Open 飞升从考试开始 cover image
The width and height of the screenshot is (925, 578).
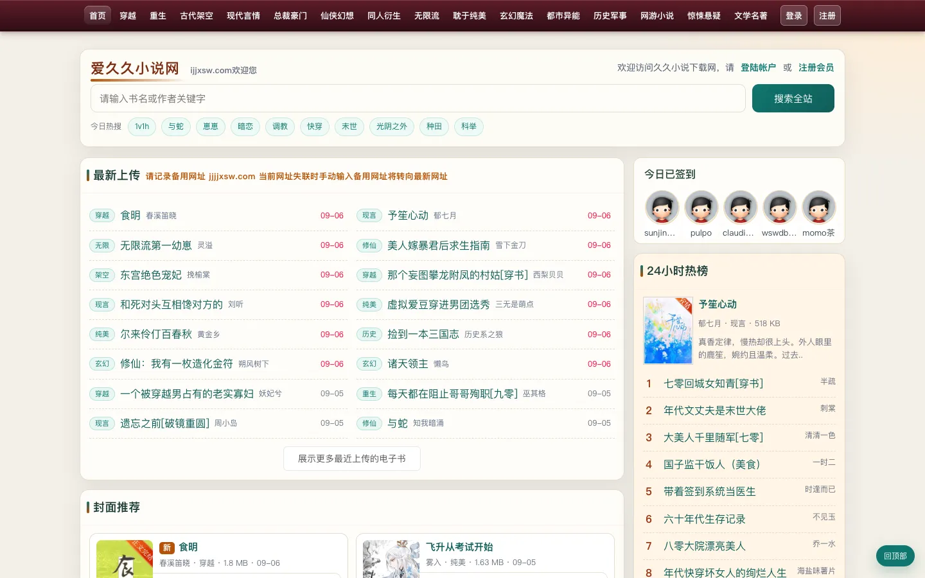[x=391, y=559]
